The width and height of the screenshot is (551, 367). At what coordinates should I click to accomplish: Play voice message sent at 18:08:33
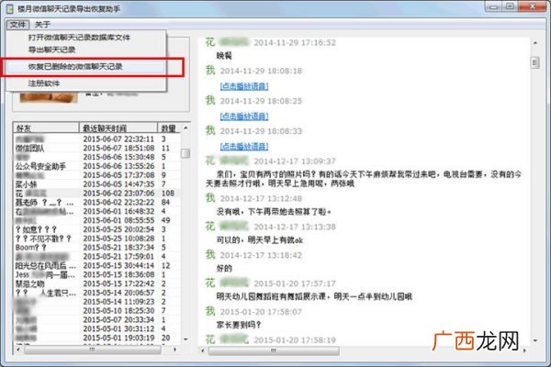coord(244,147)
